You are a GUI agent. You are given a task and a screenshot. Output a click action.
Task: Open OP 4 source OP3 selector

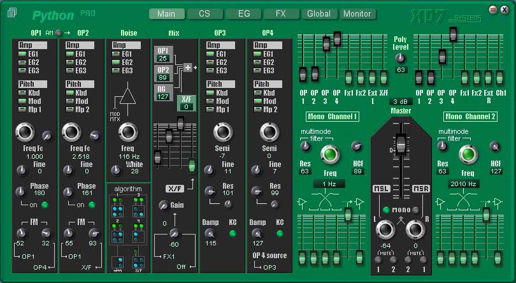(x=270, y=268)
